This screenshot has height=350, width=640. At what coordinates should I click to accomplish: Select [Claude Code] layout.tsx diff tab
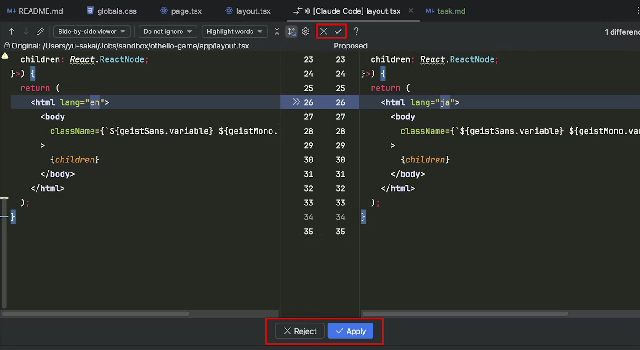(x=353, y=11)
